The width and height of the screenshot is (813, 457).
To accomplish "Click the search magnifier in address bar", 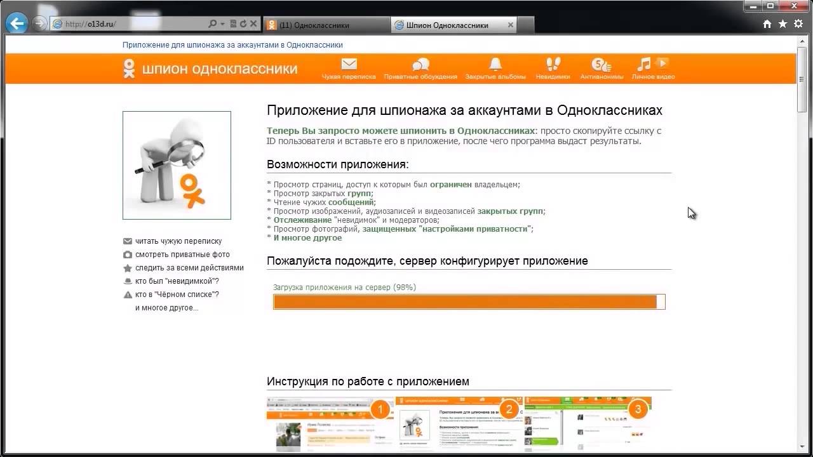I will pos(213,24).
